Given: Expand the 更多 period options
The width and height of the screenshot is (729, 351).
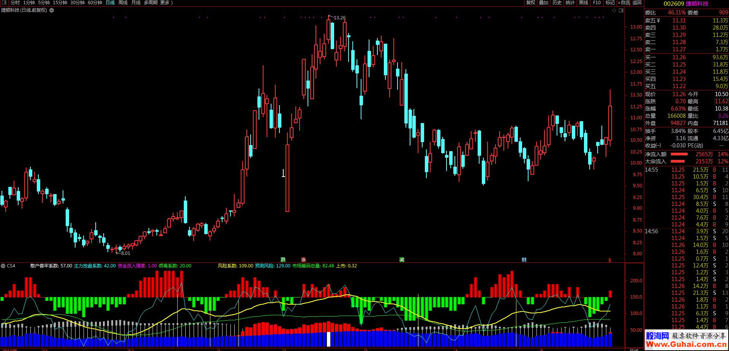Looking at the screenshot, I should click(x=167, y=3).
